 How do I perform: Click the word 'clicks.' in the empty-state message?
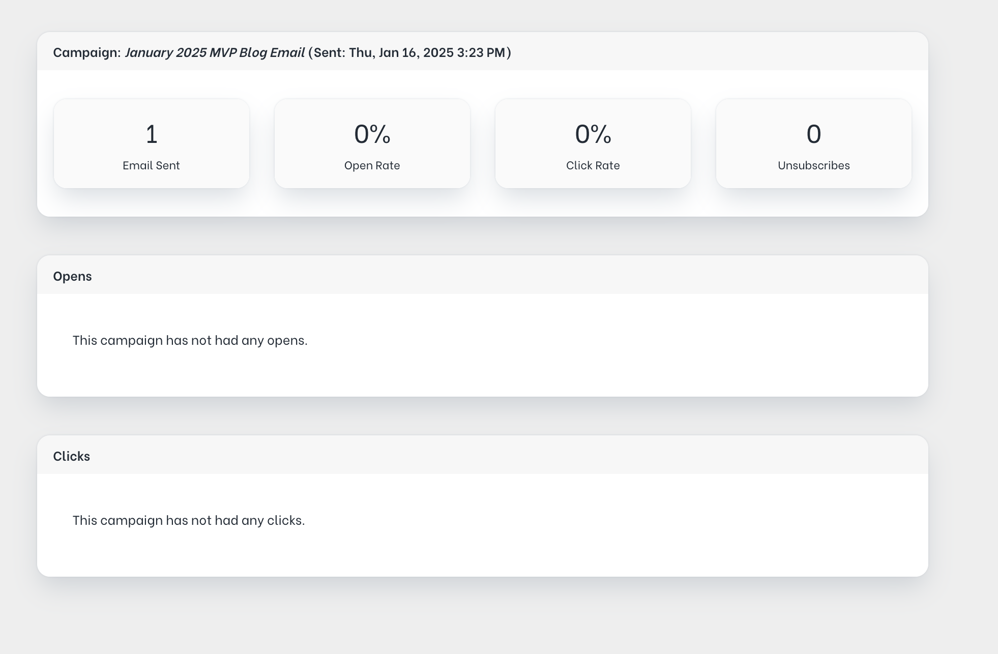[286, 520]
